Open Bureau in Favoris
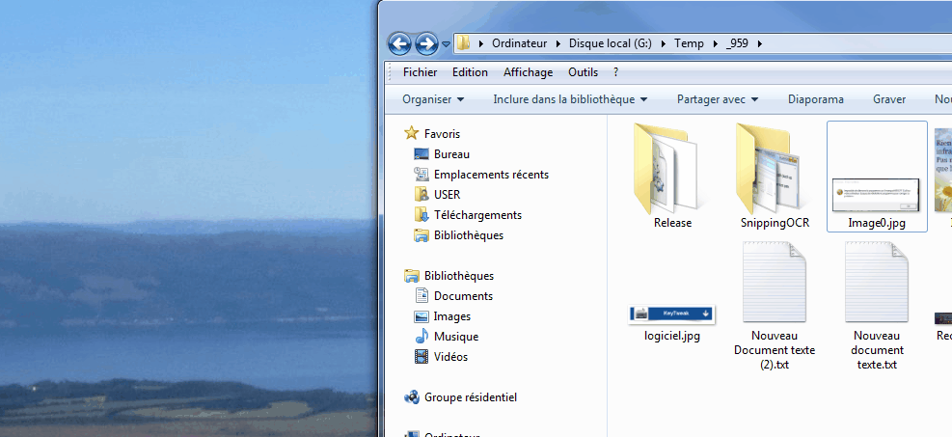 [x=451, y=154]
